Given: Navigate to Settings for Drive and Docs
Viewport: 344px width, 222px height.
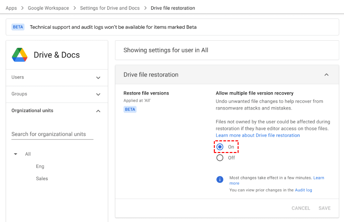Looking at the screenshot, I should tap(110, 8).
